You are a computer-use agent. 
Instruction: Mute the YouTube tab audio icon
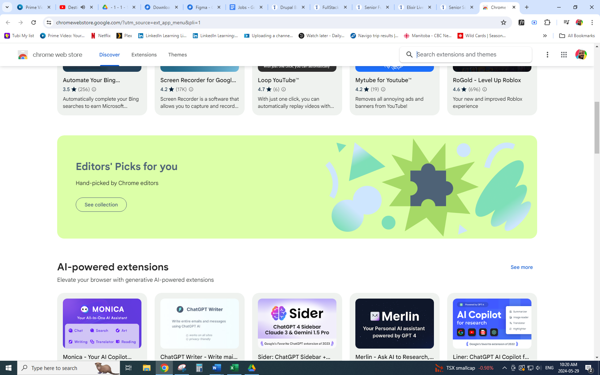click(83, 7)
